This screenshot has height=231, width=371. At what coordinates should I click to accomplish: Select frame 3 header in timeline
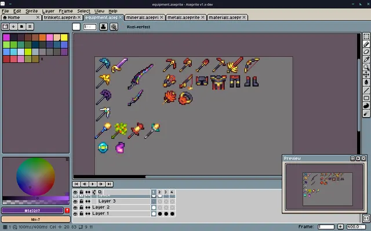166,192
